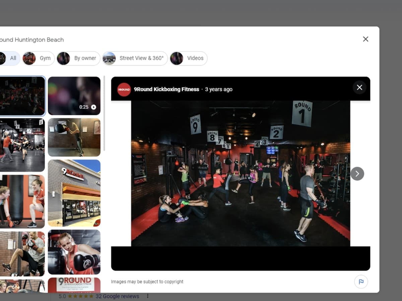The height and width of the screenshot is (301, 402).
Task: Click '3 years ago' timestamp text
Action: coord(219,89)
